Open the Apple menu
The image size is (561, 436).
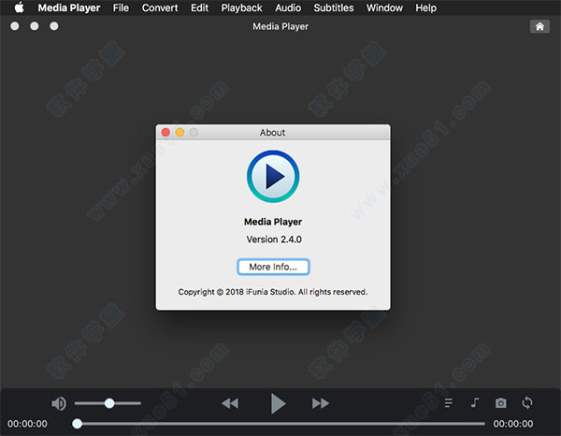[x=20, y=7]
